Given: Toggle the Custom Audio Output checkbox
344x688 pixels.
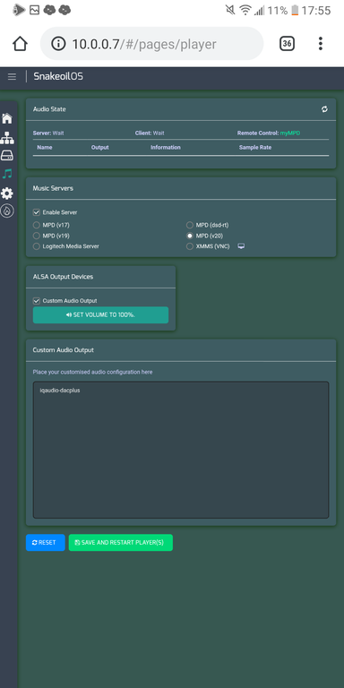Looking at the screenshot, I should pos(37,301).
